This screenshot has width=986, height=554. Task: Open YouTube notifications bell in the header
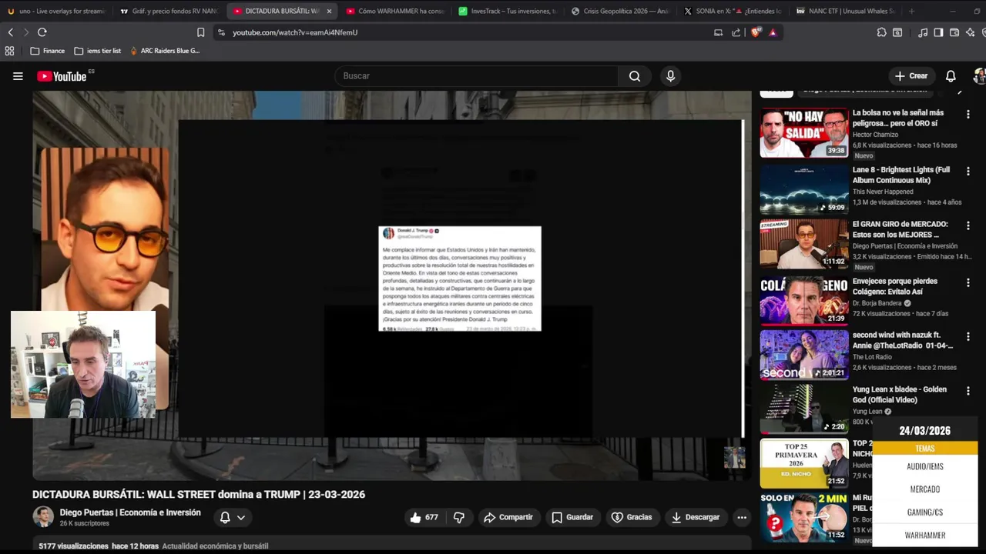point(951,76)
